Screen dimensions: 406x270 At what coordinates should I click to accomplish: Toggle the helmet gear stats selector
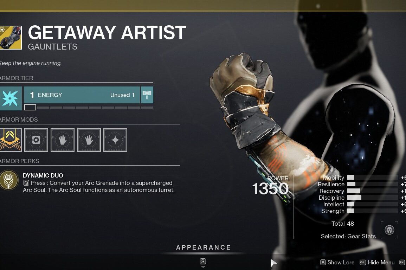coord(389,230)
